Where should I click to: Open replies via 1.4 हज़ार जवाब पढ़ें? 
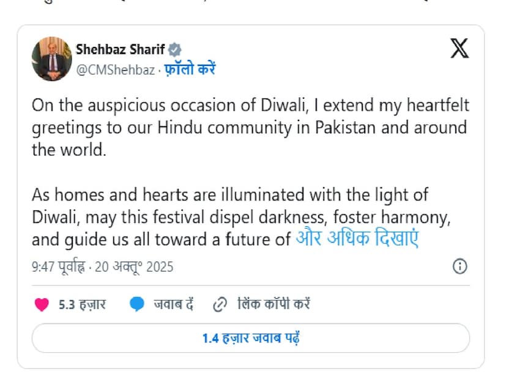pos(250,338)
